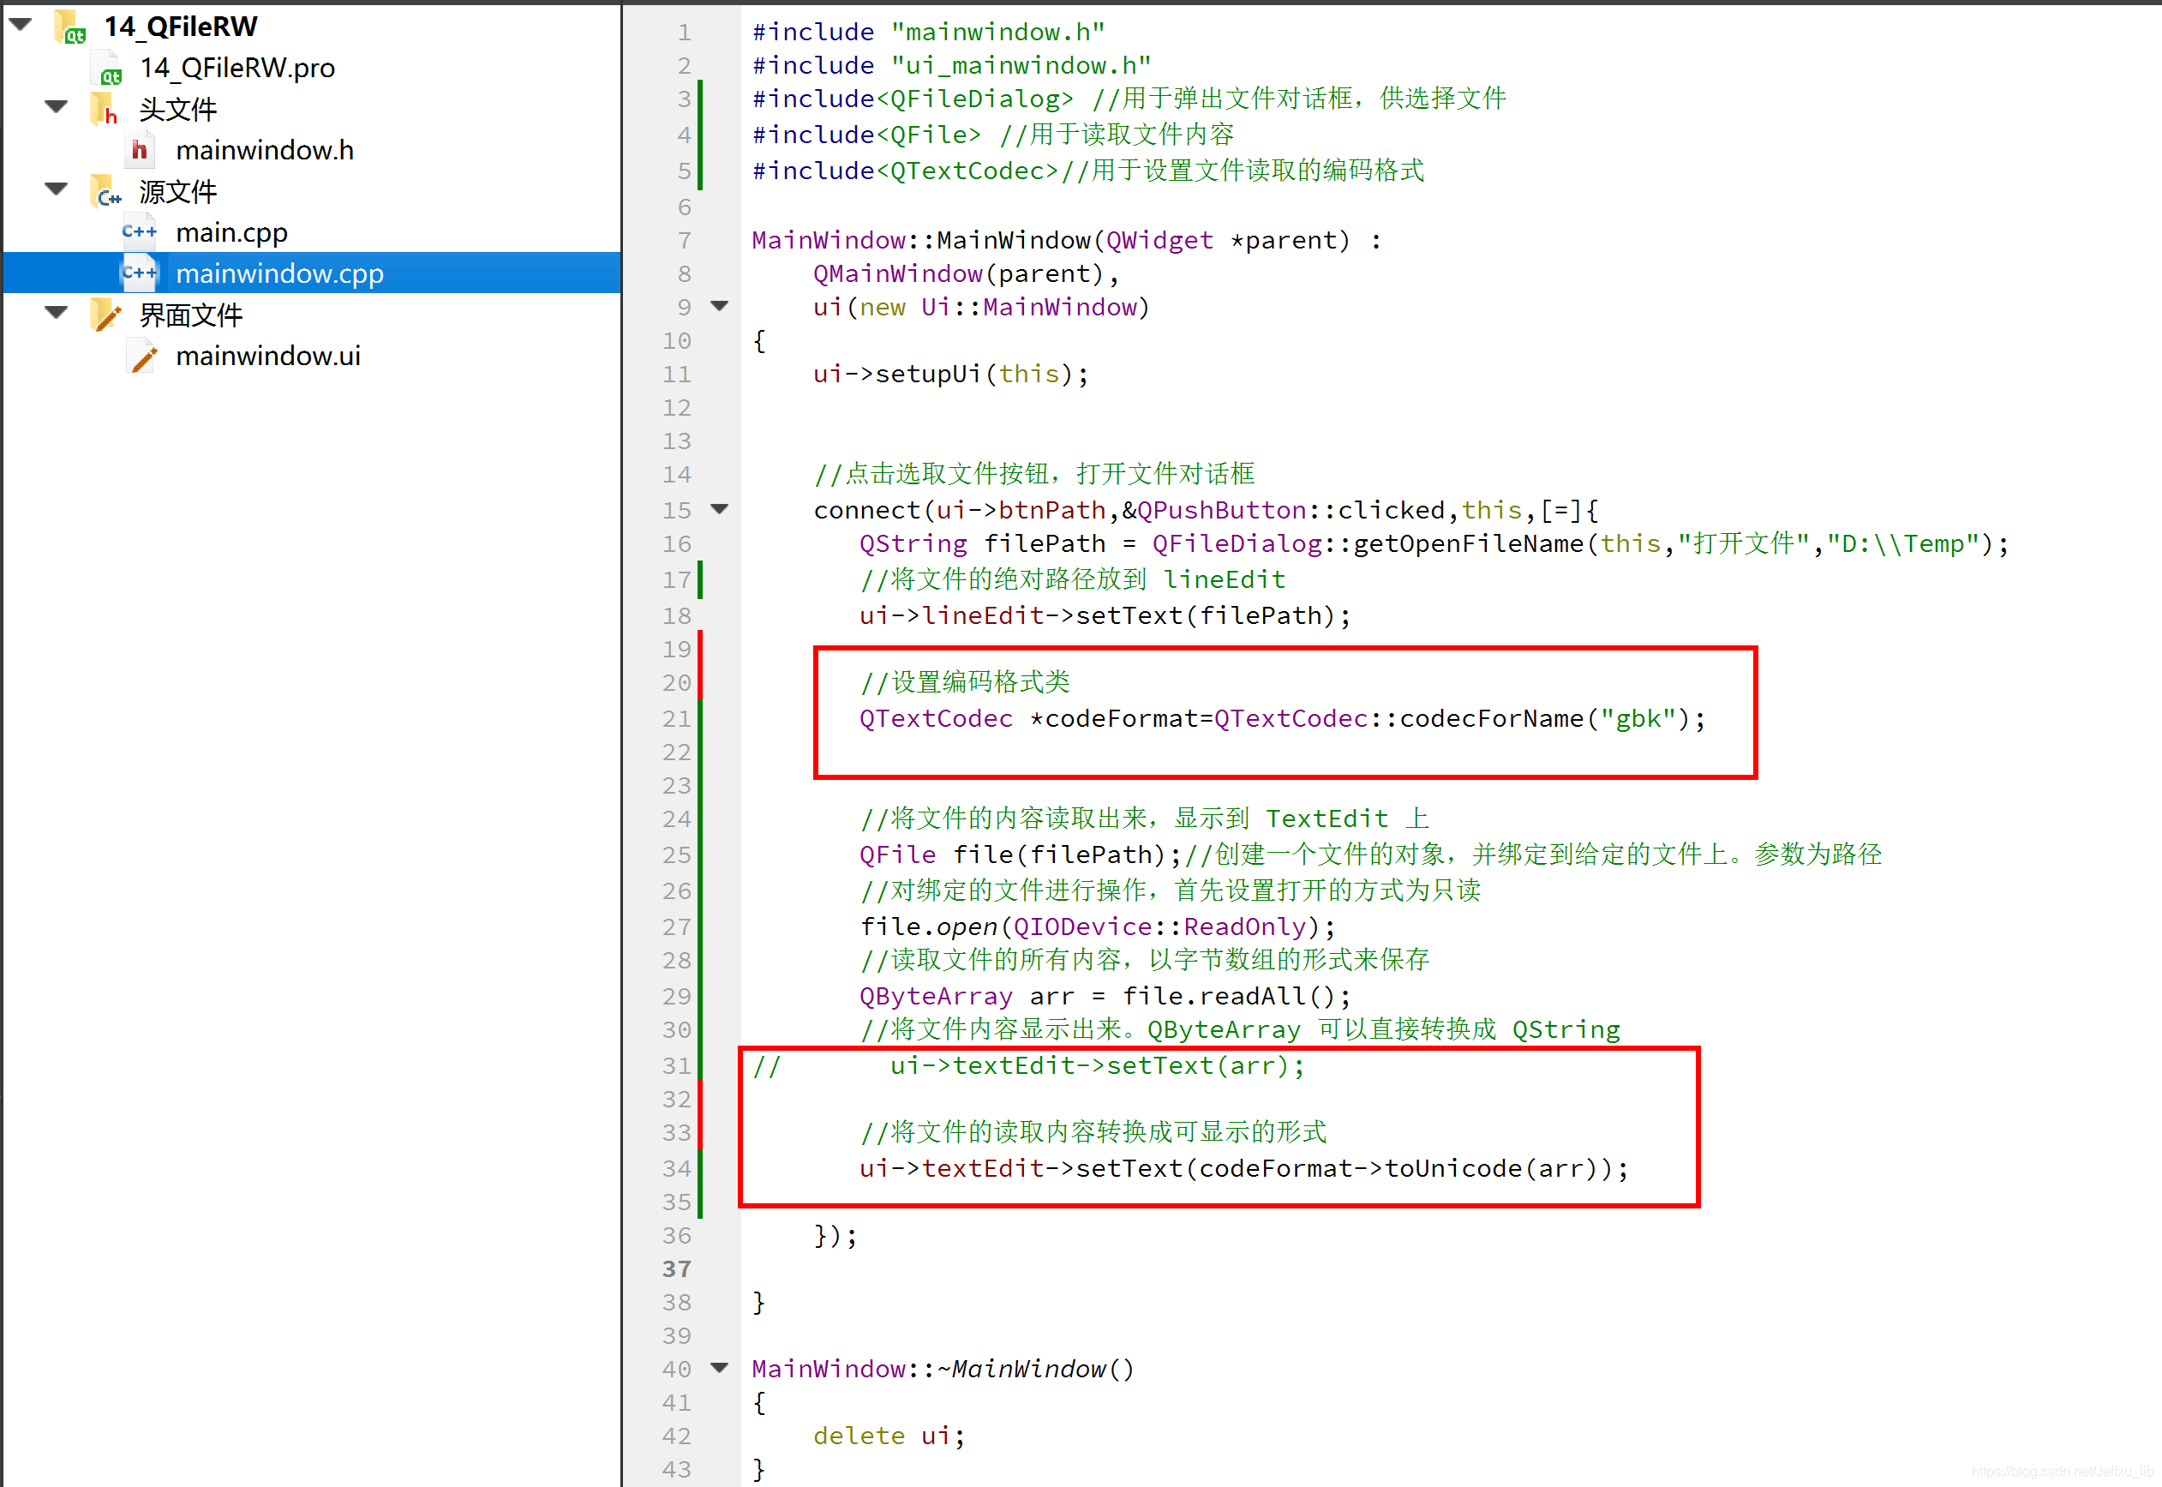Image resolution: width=2162 pixels, height=1487 pixels.
Task: Click the pencil icon beside mainwindow.ui
Action: [x=142, y=356]
